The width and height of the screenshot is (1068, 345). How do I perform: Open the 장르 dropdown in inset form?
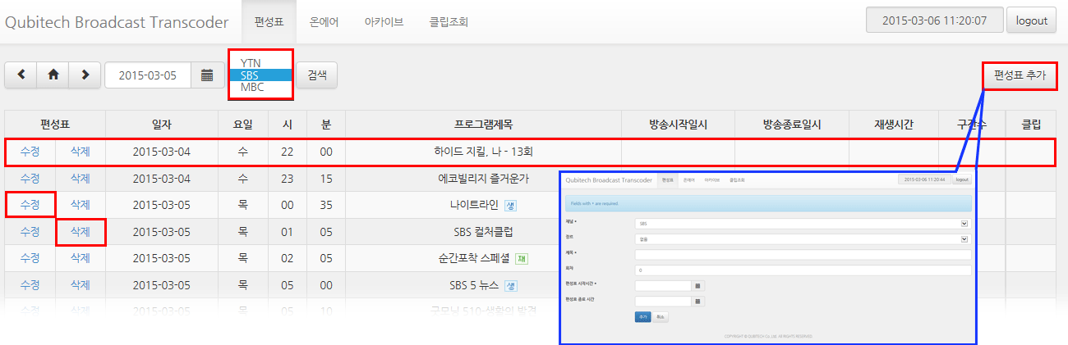click(803, 239)
